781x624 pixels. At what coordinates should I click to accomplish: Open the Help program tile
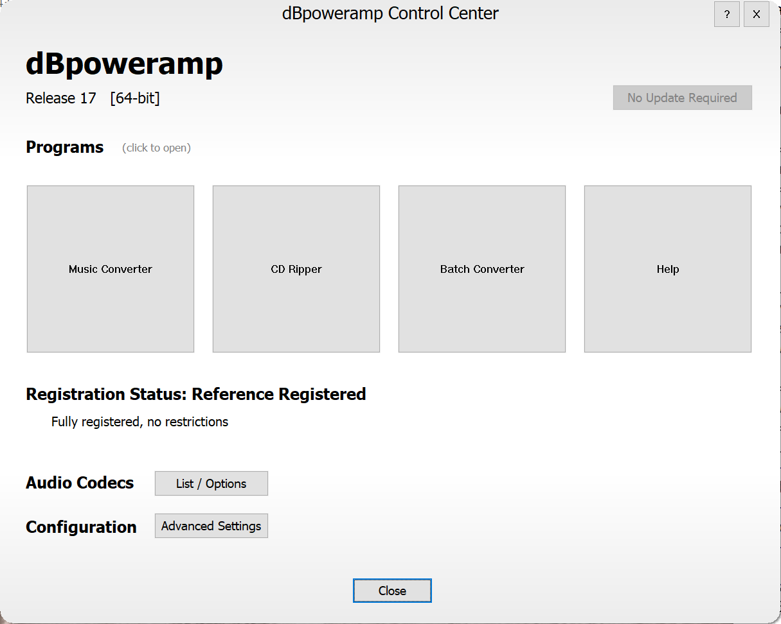[x=667, y=269]
